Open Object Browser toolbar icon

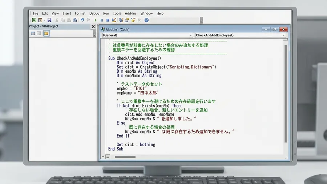(133, 20)
